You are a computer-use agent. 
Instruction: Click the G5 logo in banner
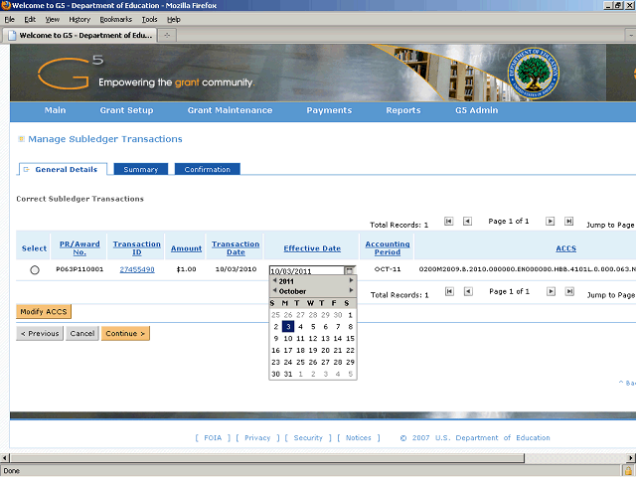coord(70,73)
